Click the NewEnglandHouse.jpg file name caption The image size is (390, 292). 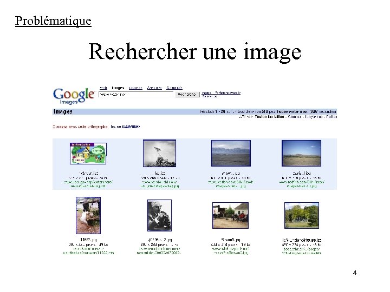[302, 240]
